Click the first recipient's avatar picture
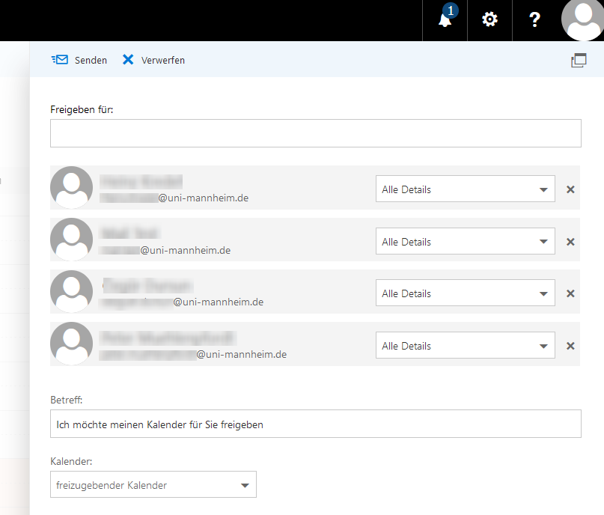604x515 pixels. click(72, 188)
